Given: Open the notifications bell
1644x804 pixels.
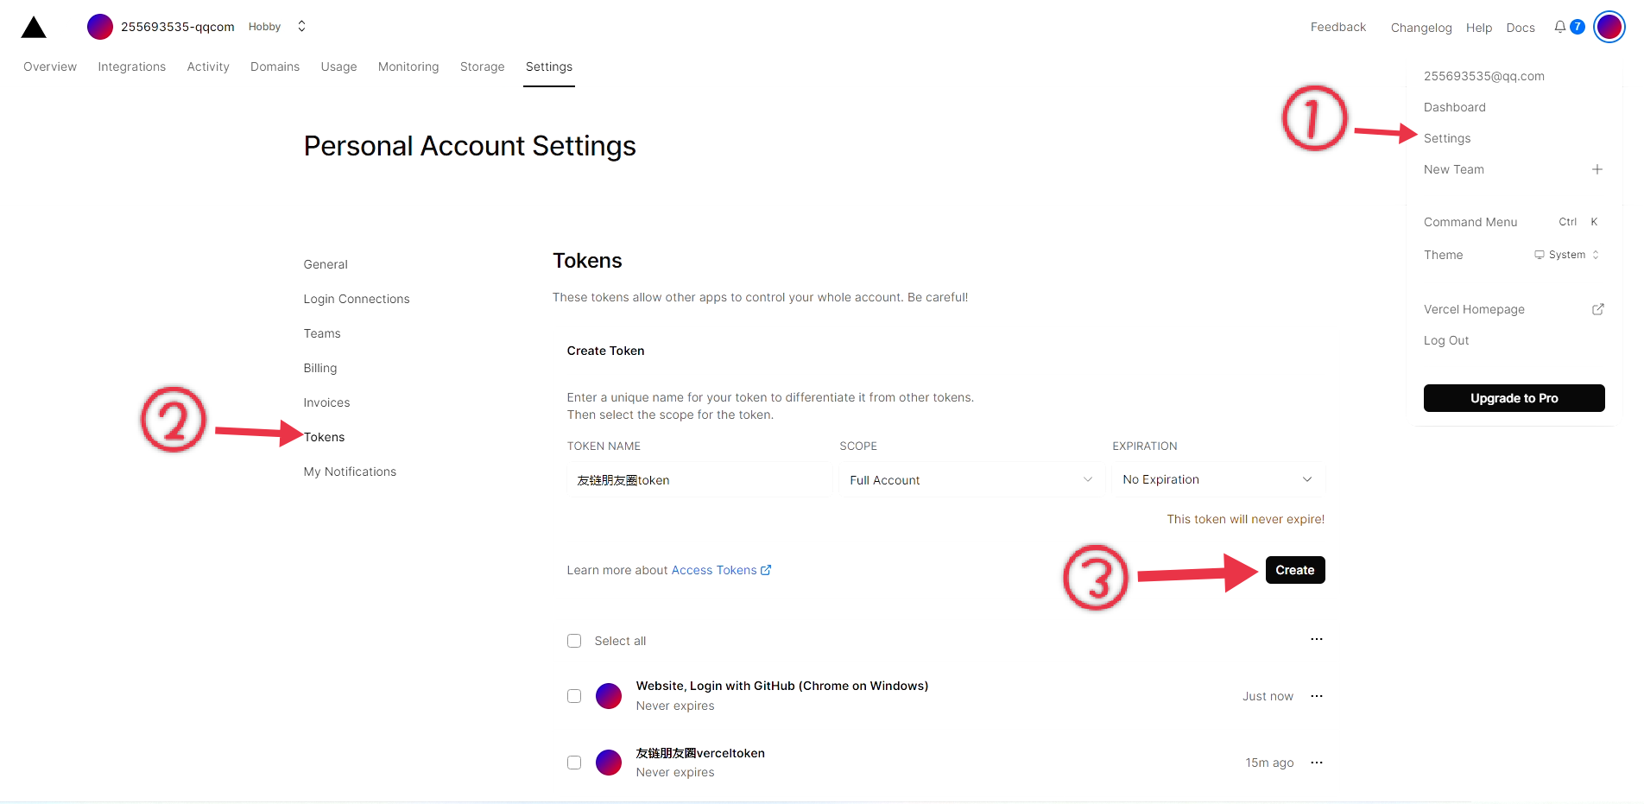Looking at the screenshot, I should coord(1560,27).
